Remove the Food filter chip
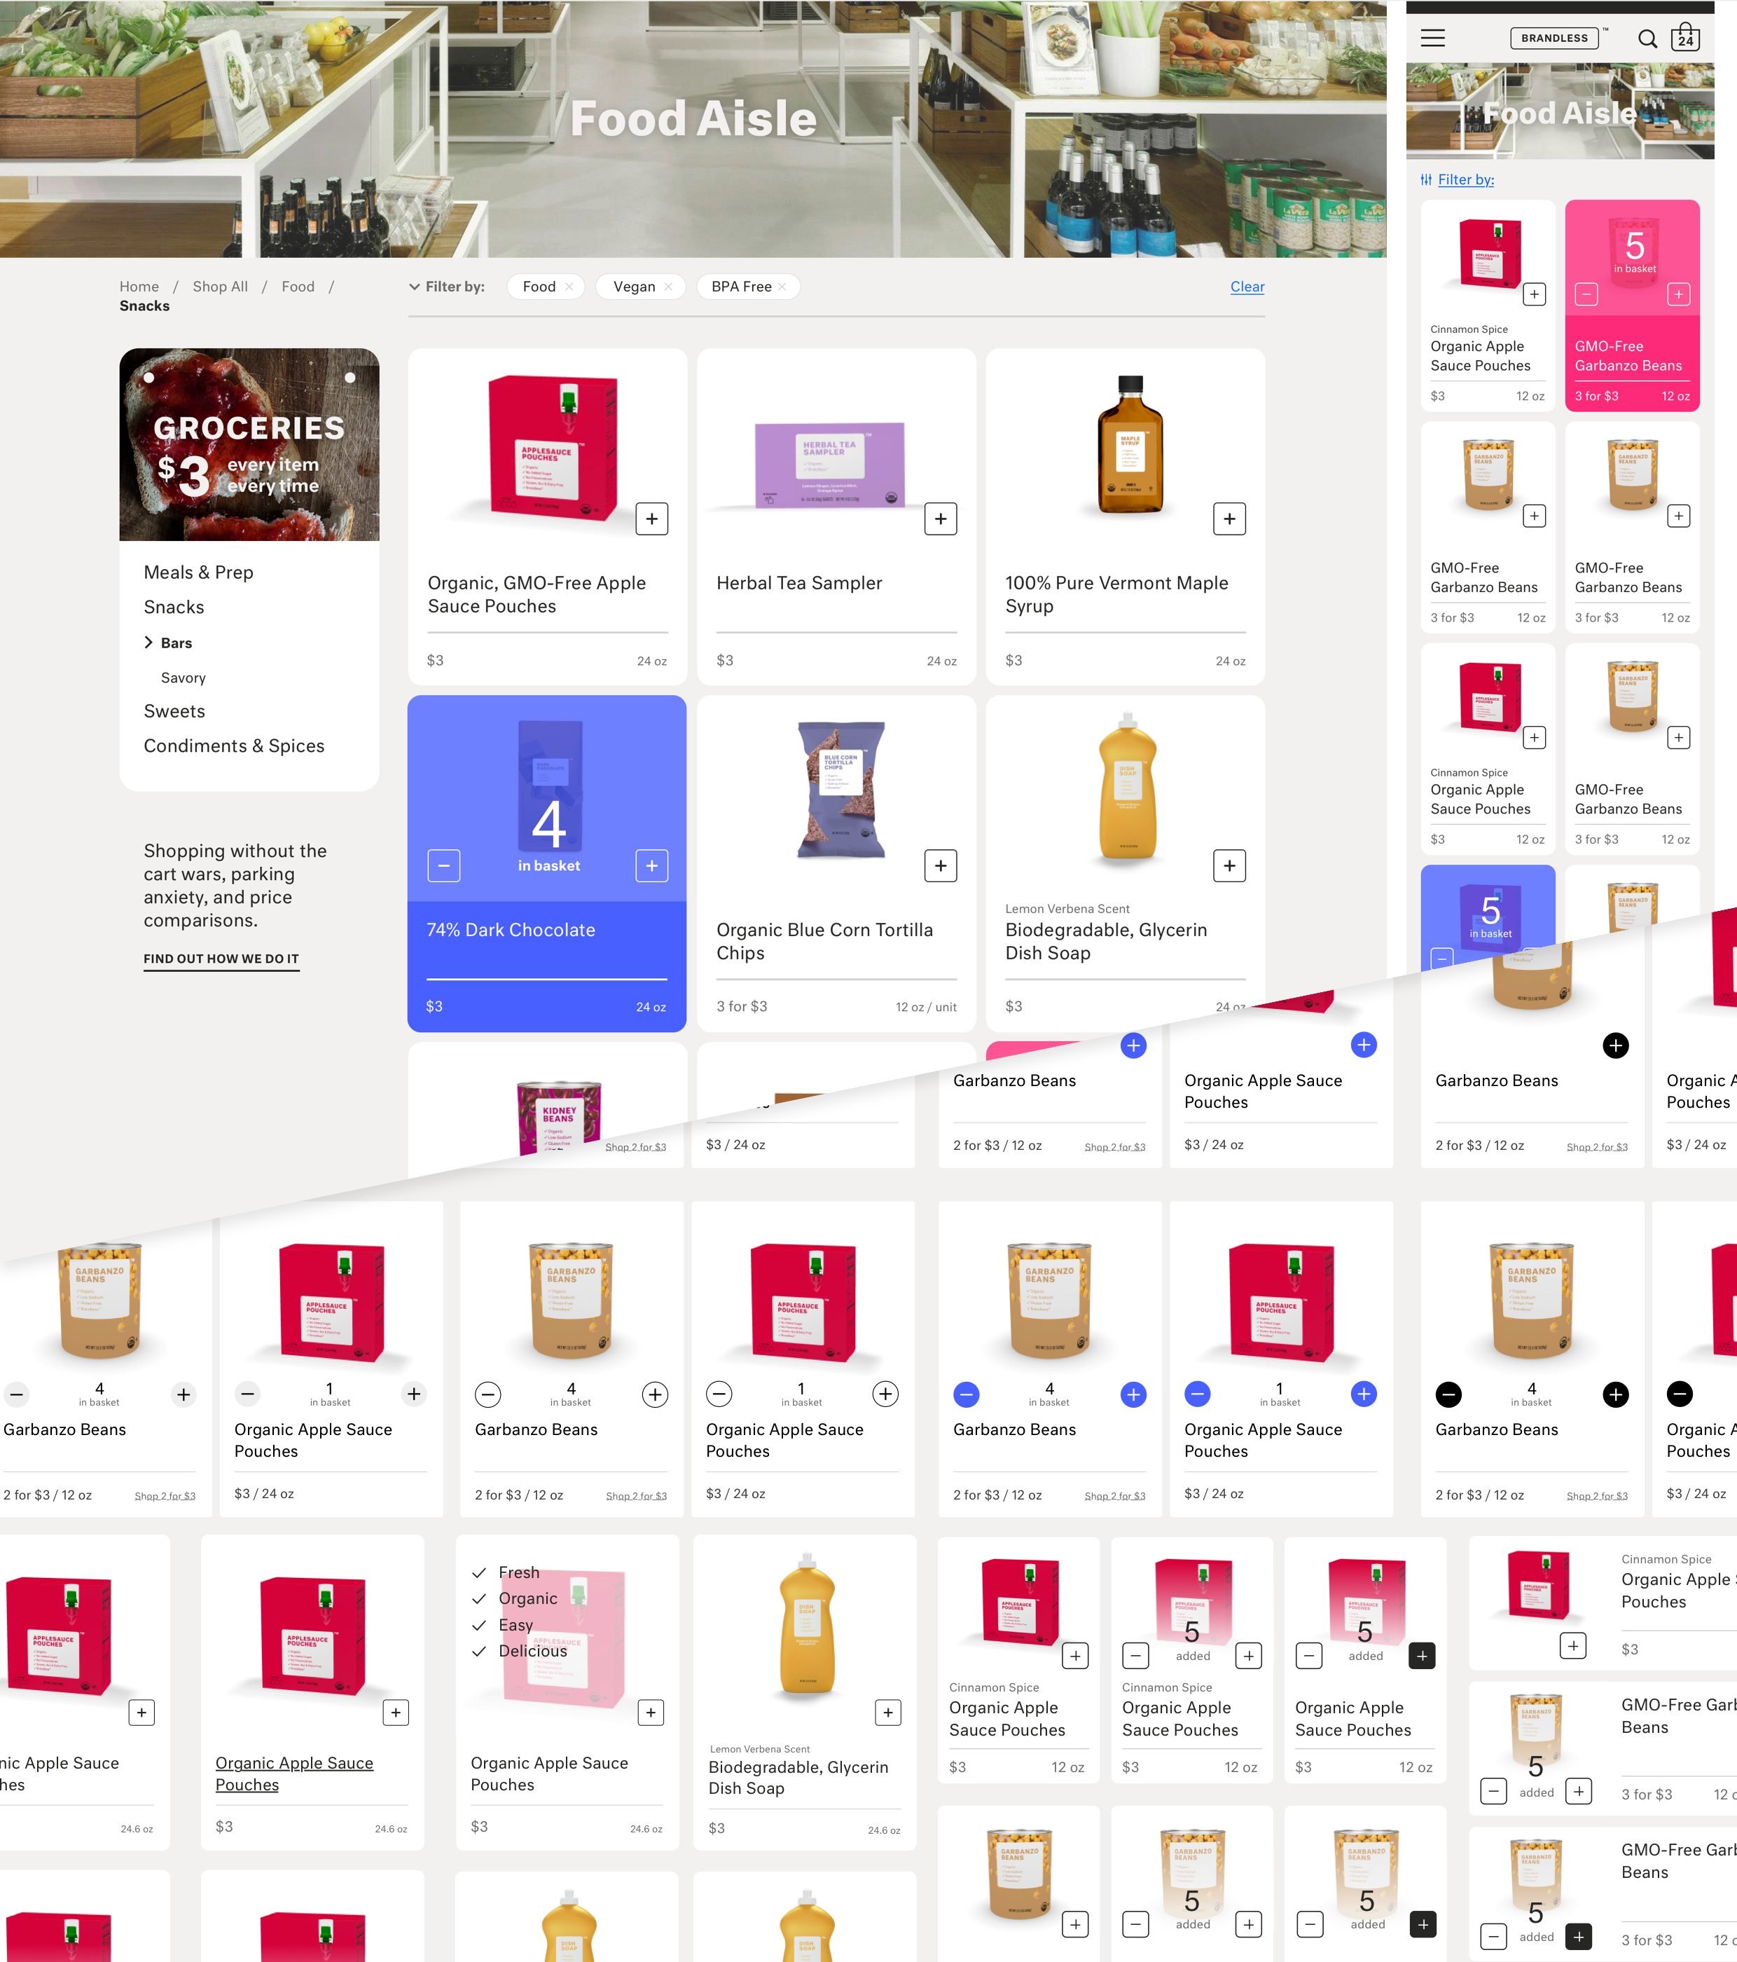 (x=569, y=286)
